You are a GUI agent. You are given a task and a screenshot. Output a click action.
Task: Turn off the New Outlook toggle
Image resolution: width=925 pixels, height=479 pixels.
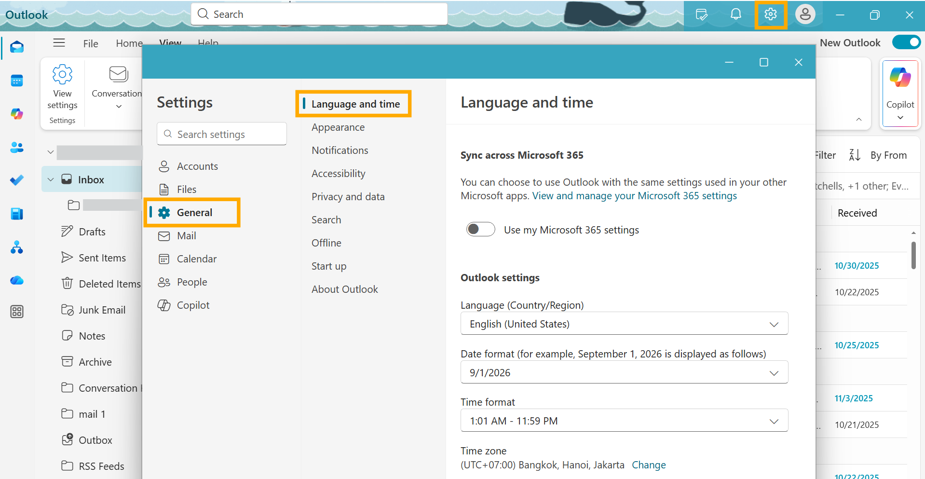[906, 42]
